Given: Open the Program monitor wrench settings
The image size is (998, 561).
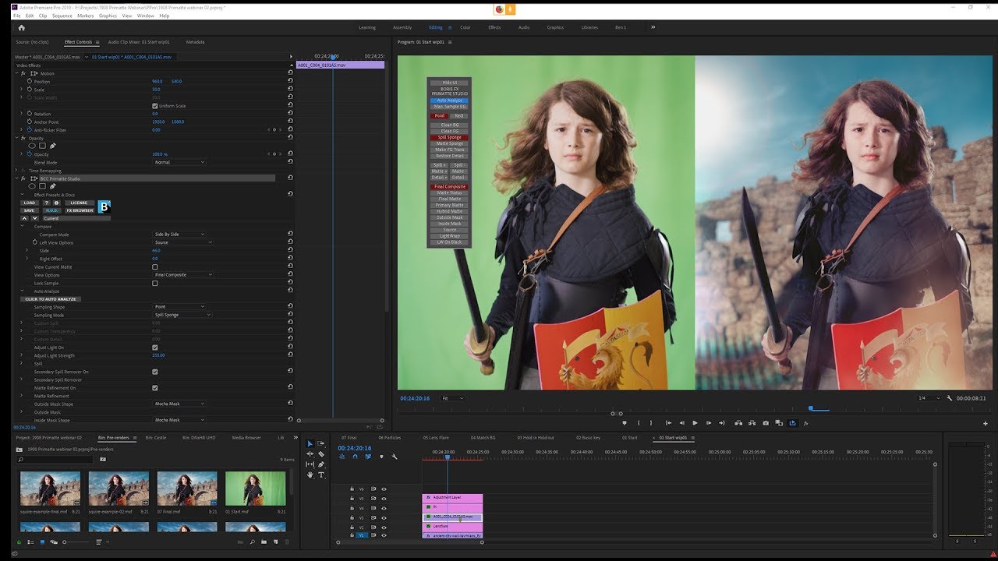Looking at the screenshot, I should (x=949, y=398).
